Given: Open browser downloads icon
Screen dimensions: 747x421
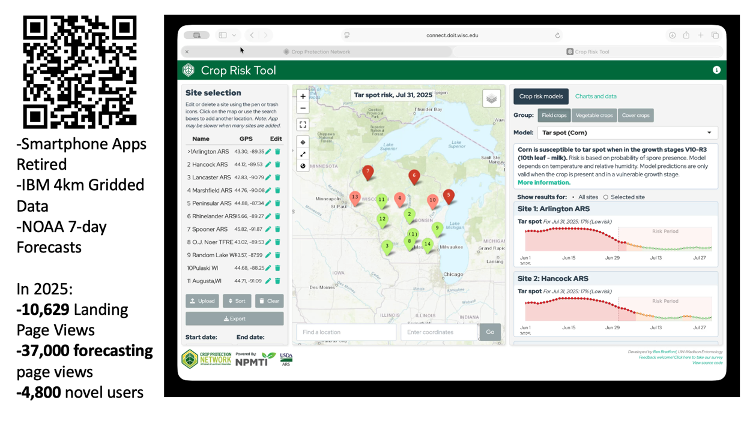Looking at the screenshot, I should [x=672, y=35].
